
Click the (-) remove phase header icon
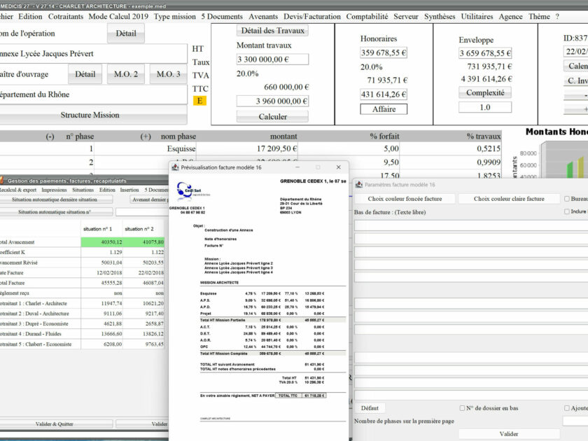(50, 136)
